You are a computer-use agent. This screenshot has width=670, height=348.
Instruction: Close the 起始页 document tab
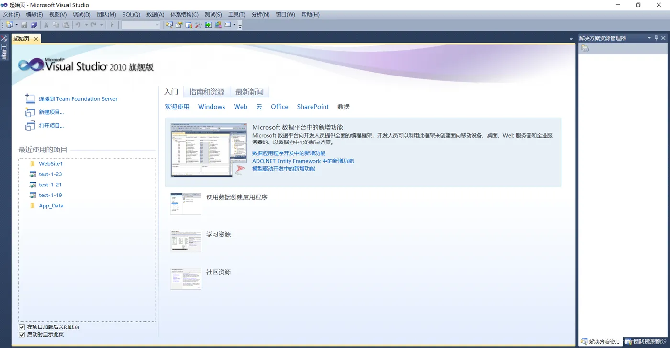36,39
